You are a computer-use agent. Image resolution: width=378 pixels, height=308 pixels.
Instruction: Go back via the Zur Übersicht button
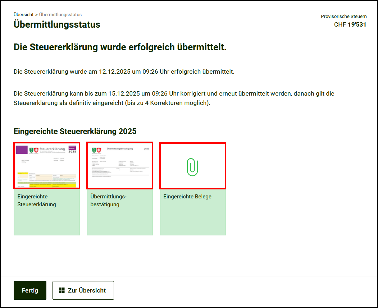coord(83,290)
